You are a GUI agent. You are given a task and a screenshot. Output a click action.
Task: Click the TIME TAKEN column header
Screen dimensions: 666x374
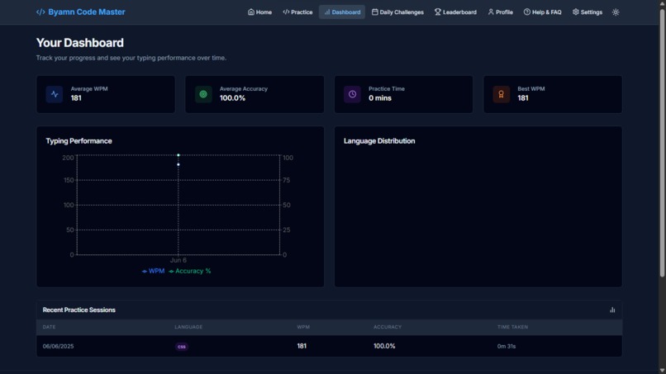click(x=512, y=327)
